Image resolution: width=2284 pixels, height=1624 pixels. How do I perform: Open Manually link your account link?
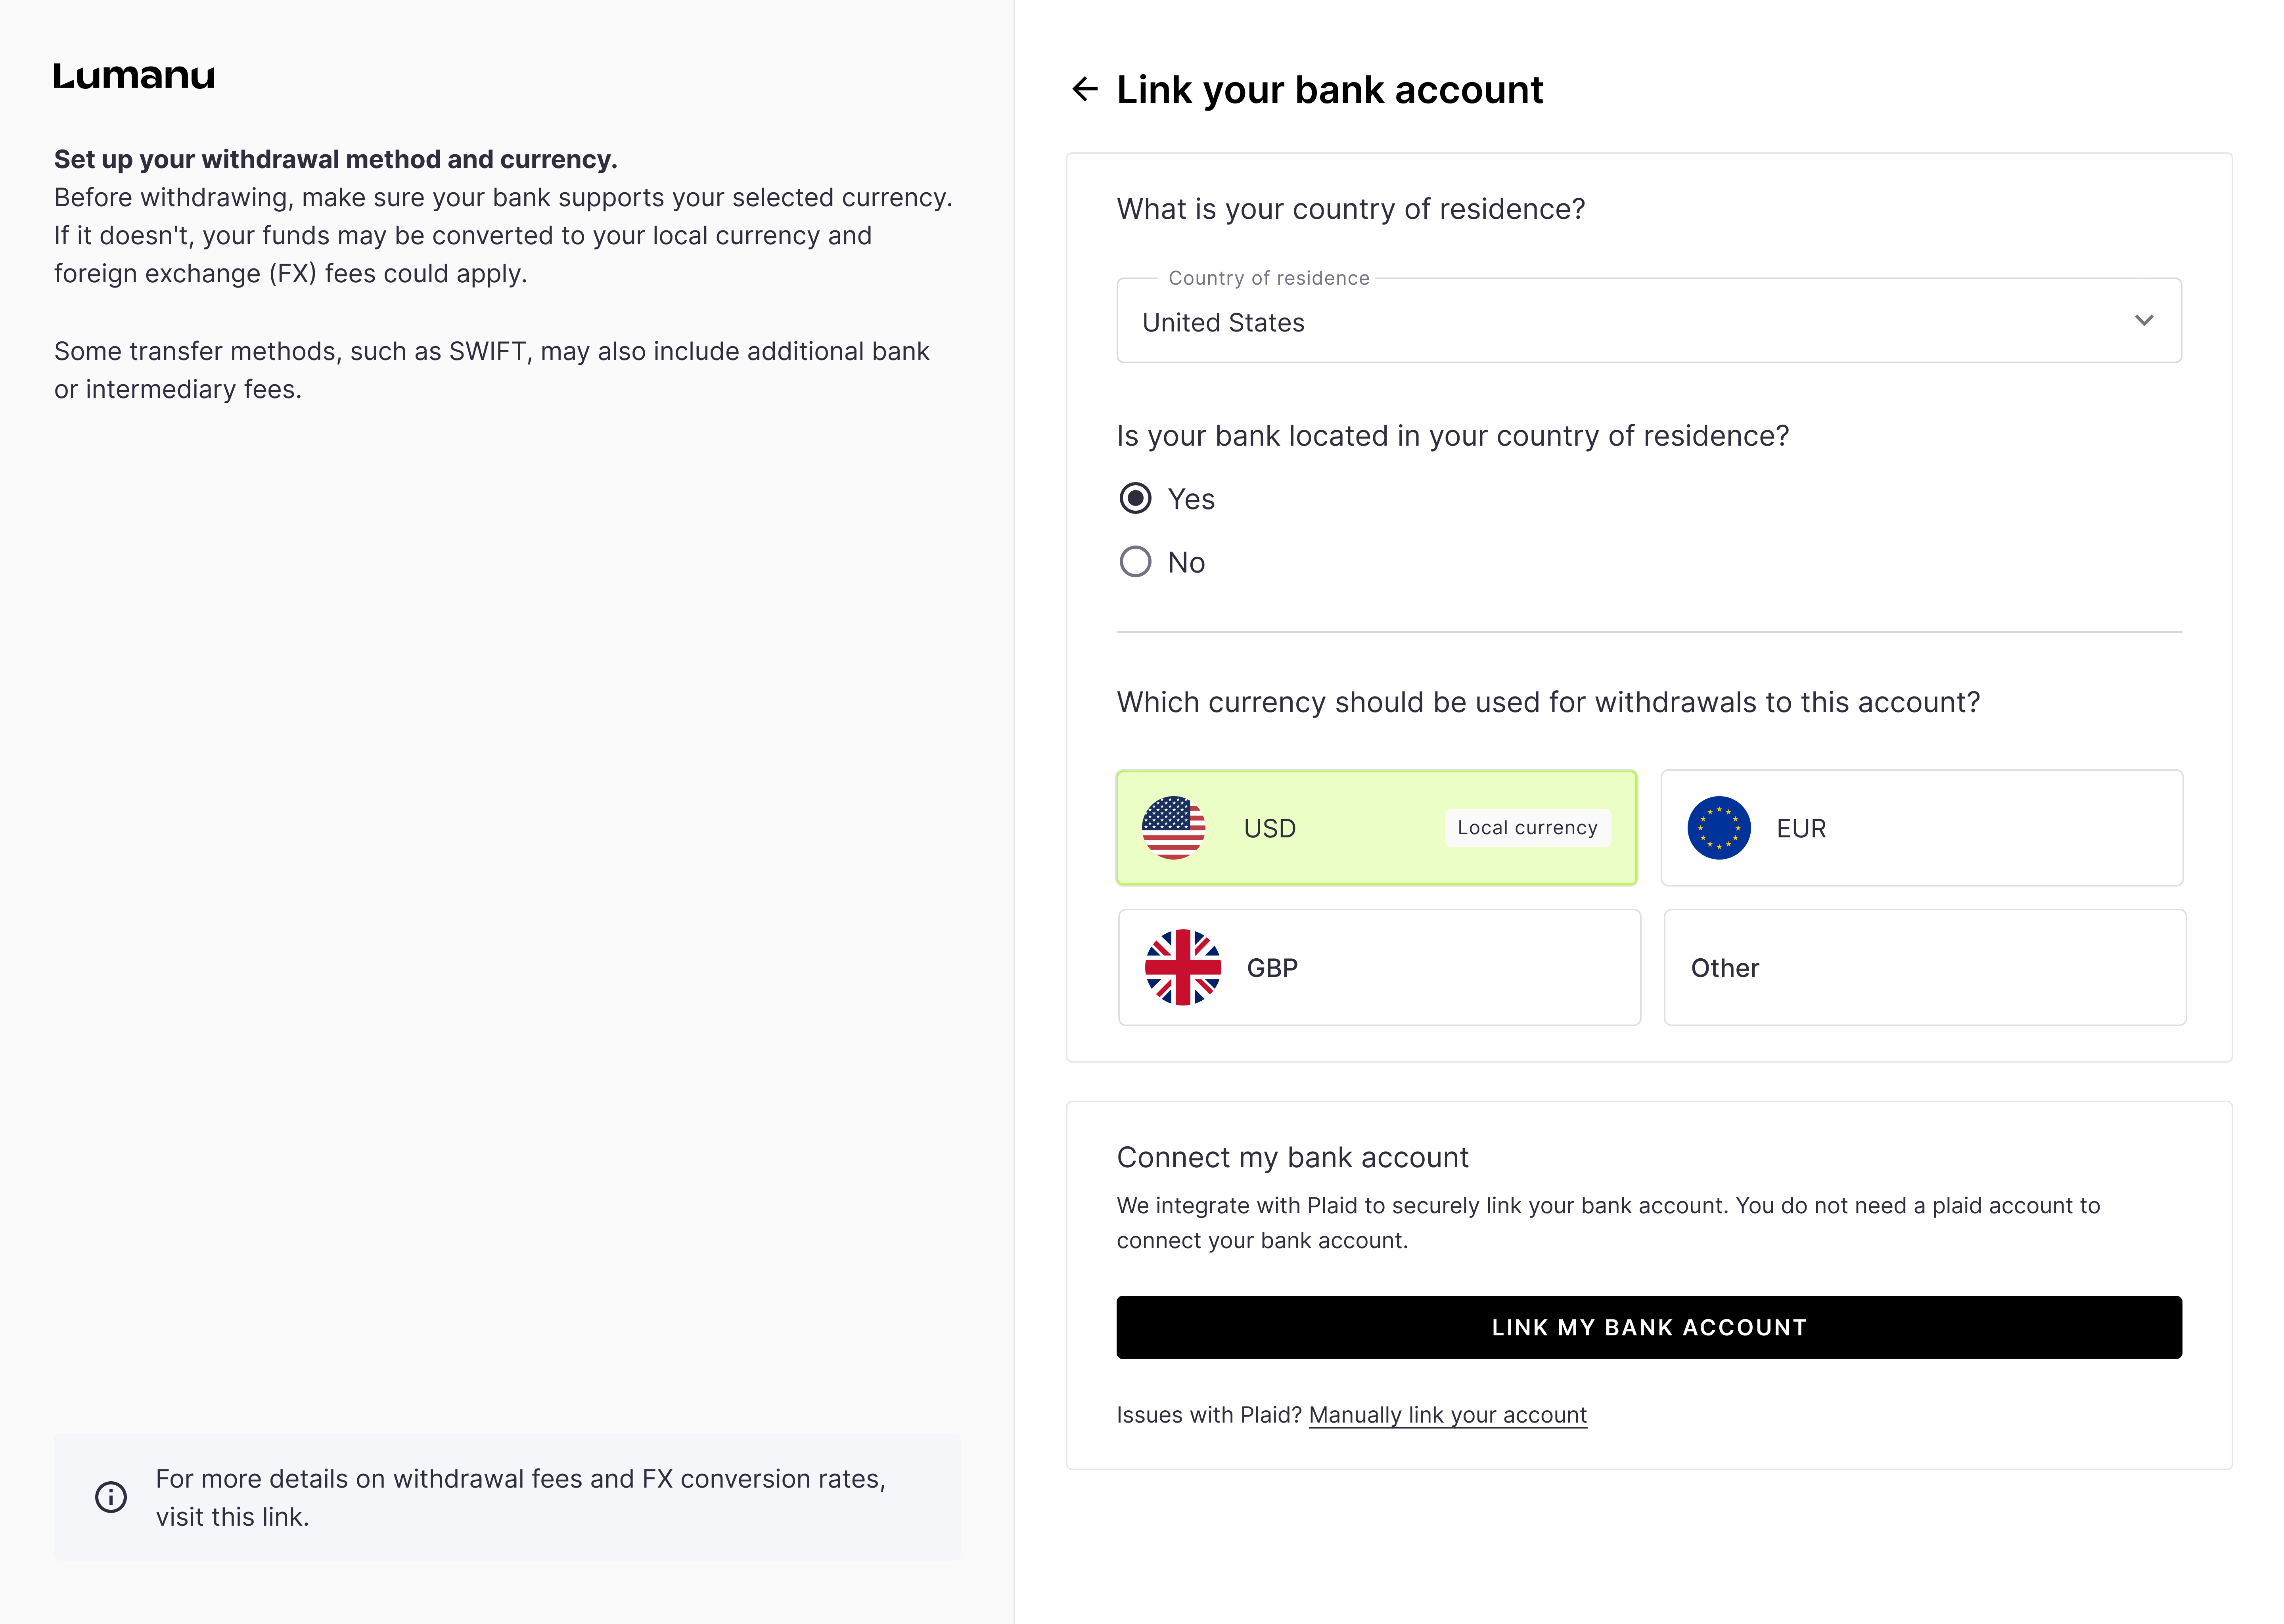[1447, 1415]
